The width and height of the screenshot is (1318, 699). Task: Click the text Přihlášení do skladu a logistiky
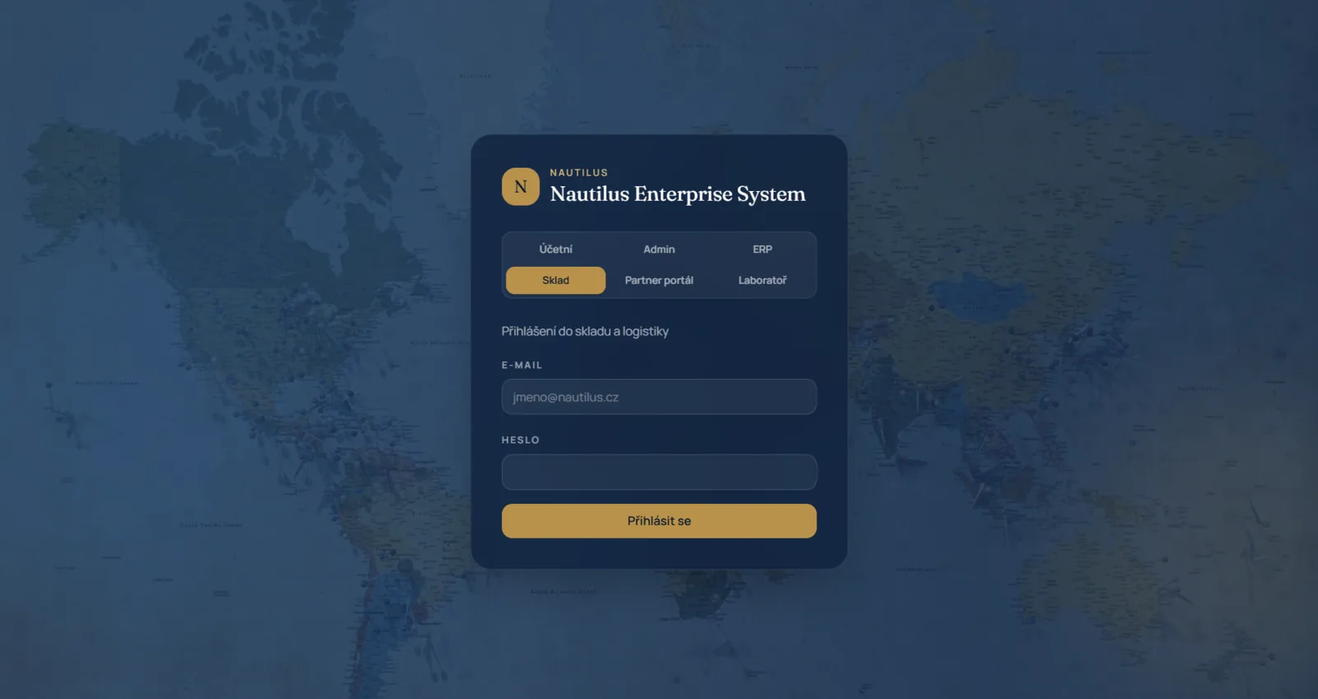[x=585, y=331]
